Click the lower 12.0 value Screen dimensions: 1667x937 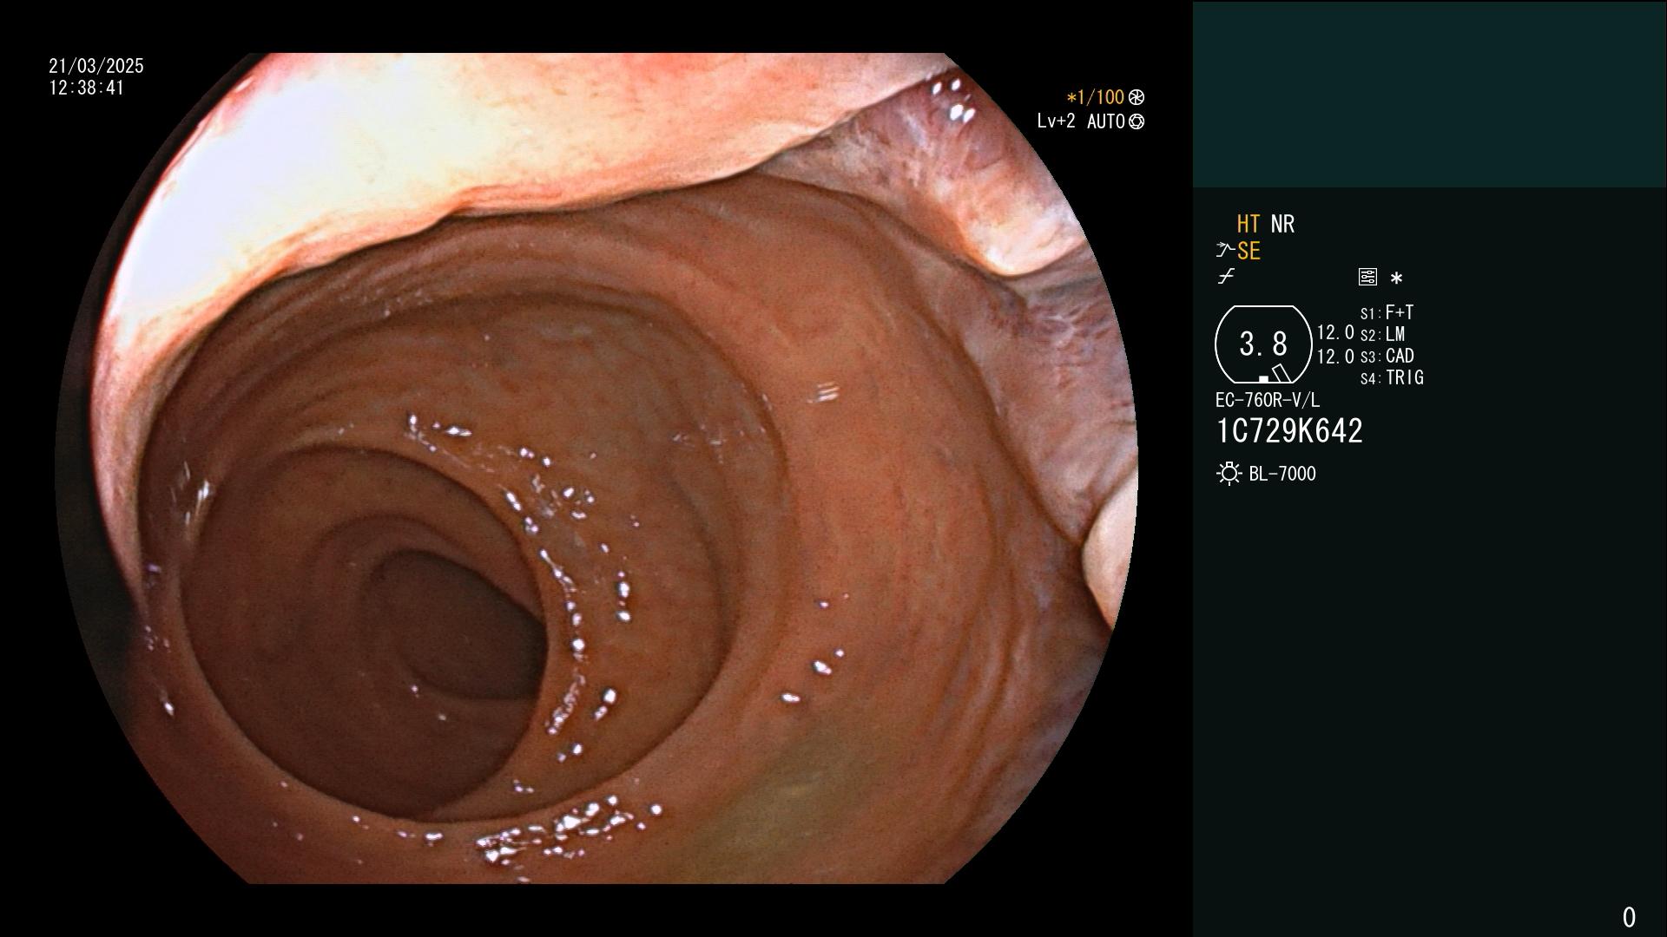tap(1335, 357)
